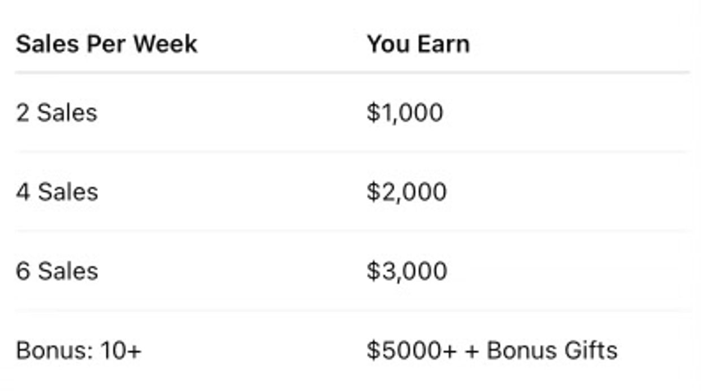Select the "6 Sales" cell
Screen dimensions: 701x391
point(57,271)
